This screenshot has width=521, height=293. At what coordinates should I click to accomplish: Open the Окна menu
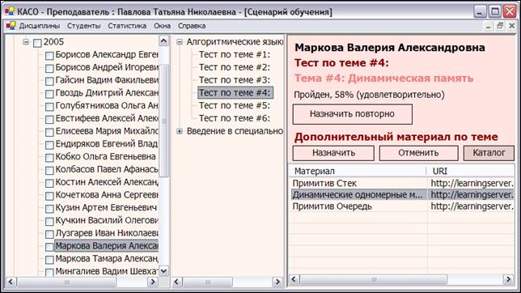162,26
